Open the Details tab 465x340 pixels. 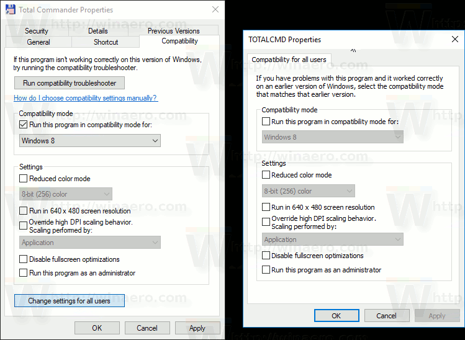(98, 31)
